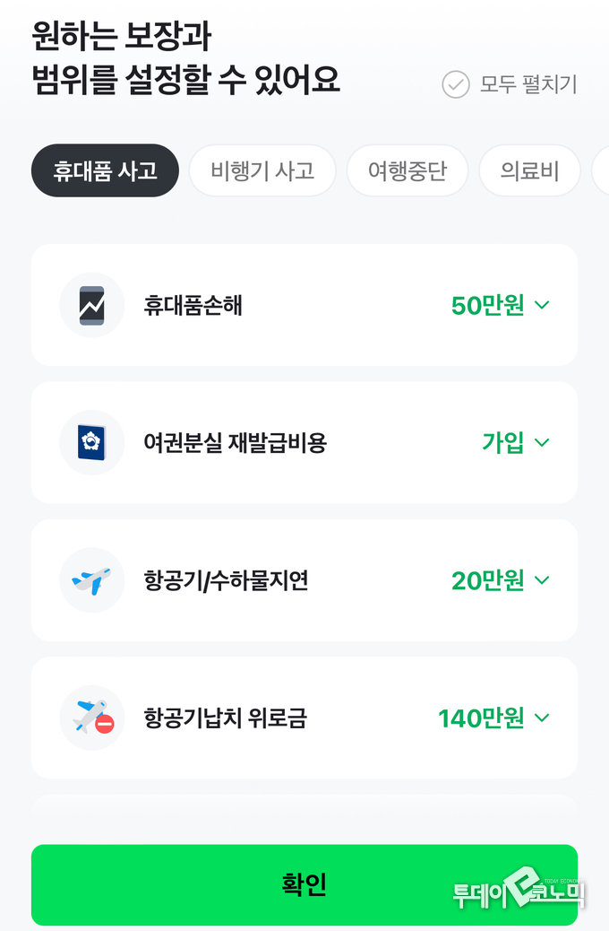The height and width of the screenshot is (931, 609).
Task: Click the 항공기/수하물지연 label
Action: 226,580
